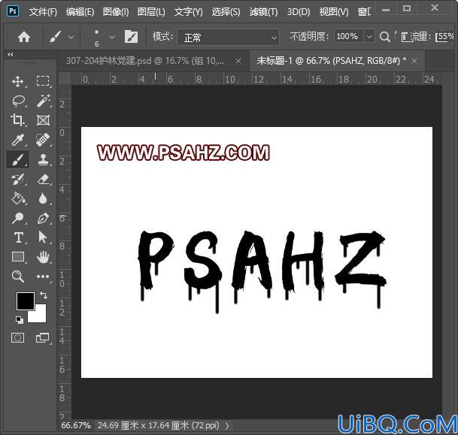Select the Blur tool

coord(43,198)
